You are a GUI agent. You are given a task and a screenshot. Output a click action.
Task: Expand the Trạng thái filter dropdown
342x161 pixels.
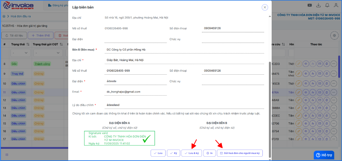pos(20,53)
